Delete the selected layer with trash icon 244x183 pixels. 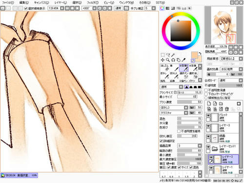coord(227,109)
